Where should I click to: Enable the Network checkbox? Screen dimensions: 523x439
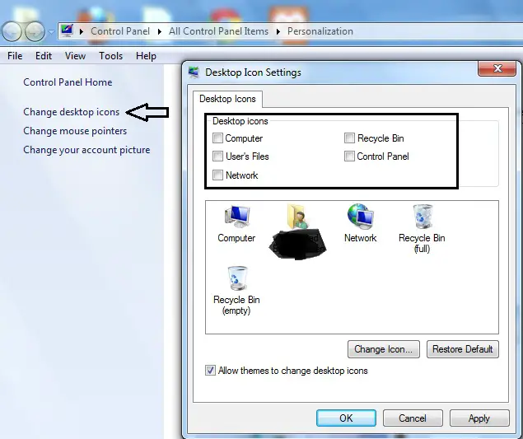click(217, 175)
